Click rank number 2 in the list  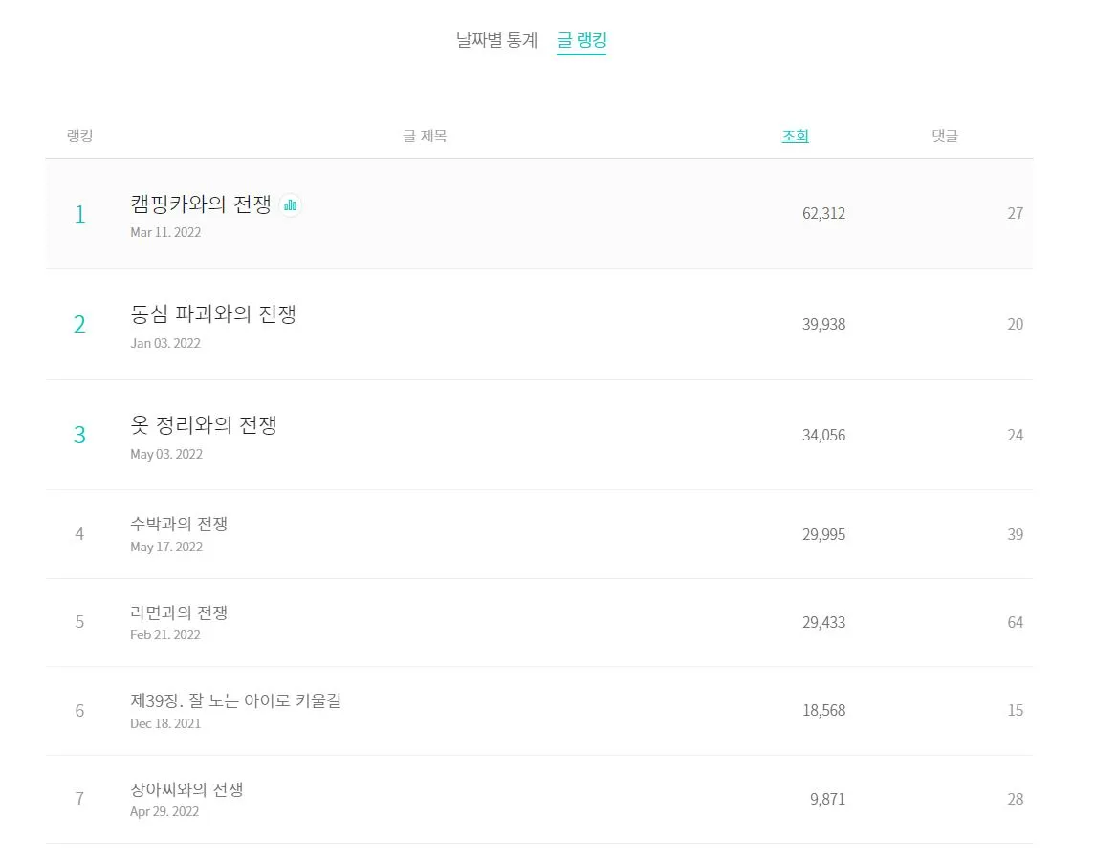click(x=79, y=325)
